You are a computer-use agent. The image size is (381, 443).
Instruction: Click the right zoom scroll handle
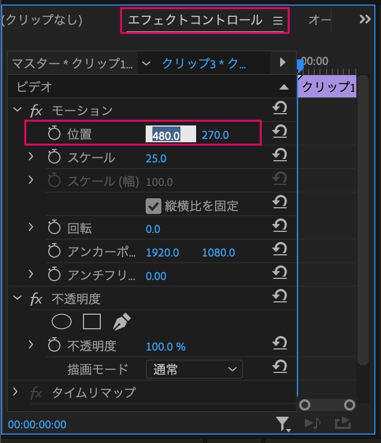tap(350, 405)
